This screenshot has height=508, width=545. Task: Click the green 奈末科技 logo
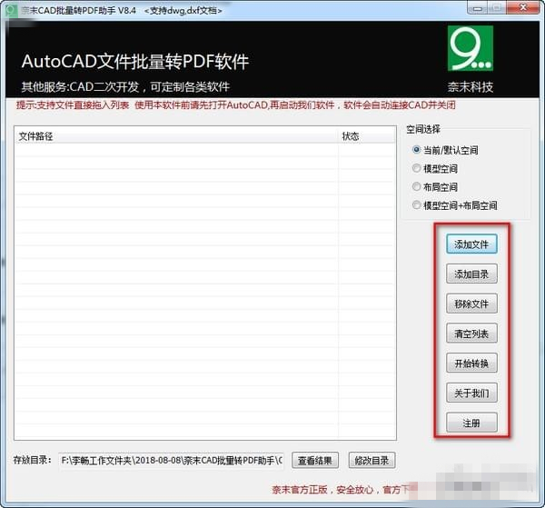pyautogui.click(x=471, y=48)
